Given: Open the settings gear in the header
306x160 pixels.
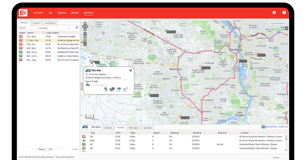Looking at the screenshot, I should 274,12.
